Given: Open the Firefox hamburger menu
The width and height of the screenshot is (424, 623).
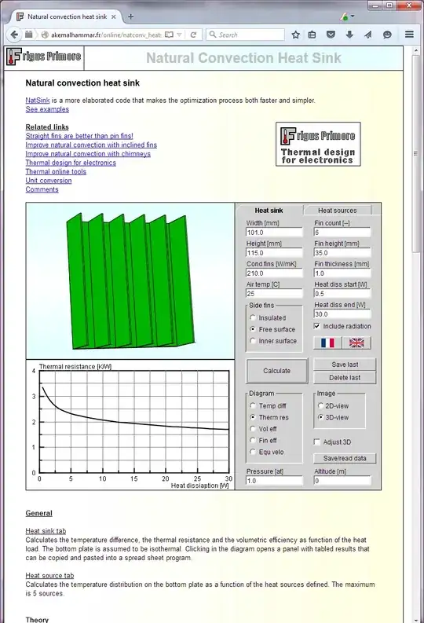Looking at the screenshot, I should pos(409,35).
